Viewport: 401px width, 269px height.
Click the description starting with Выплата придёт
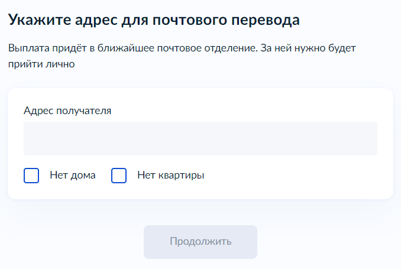pyautogui.click(x=182, y=56)
